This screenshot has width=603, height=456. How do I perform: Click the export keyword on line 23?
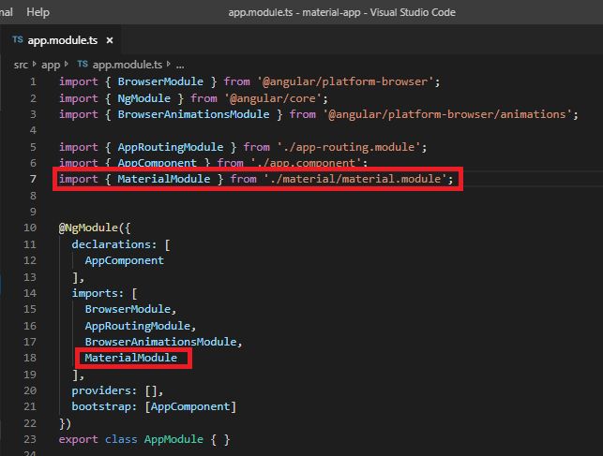coord(79,439)
